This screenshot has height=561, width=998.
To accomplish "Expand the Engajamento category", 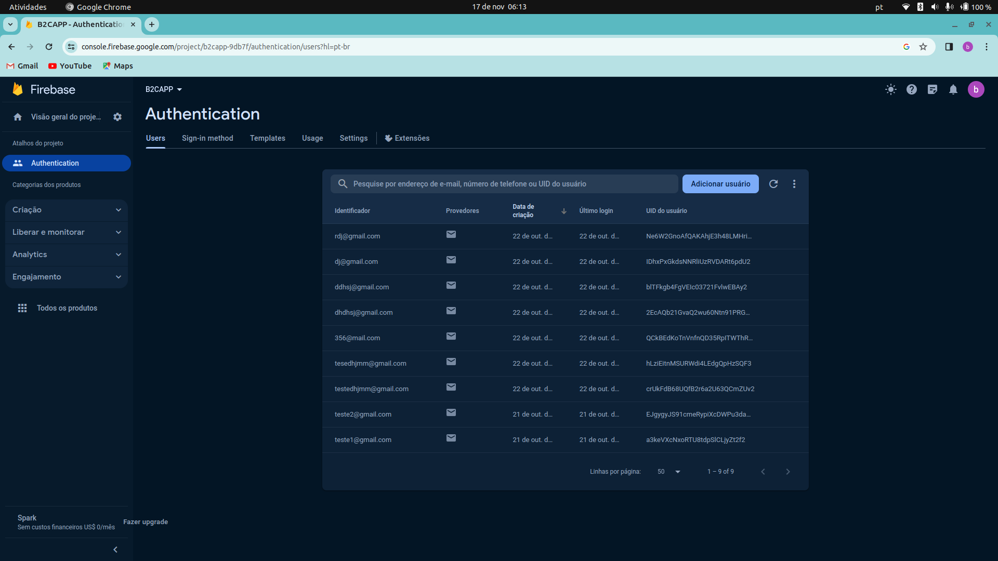I will [x=67, y=277].
